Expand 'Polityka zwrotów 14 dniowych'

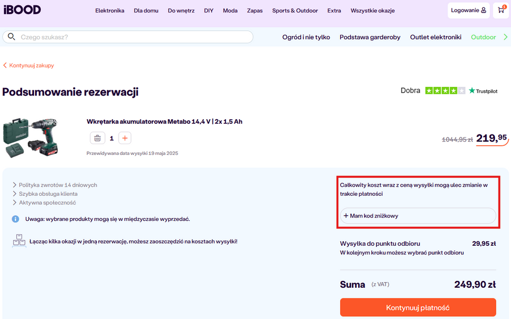click(57, 185)
